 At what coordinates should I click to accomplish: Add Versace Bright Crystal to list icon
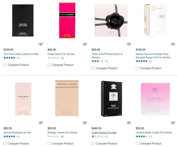(173, 123)
